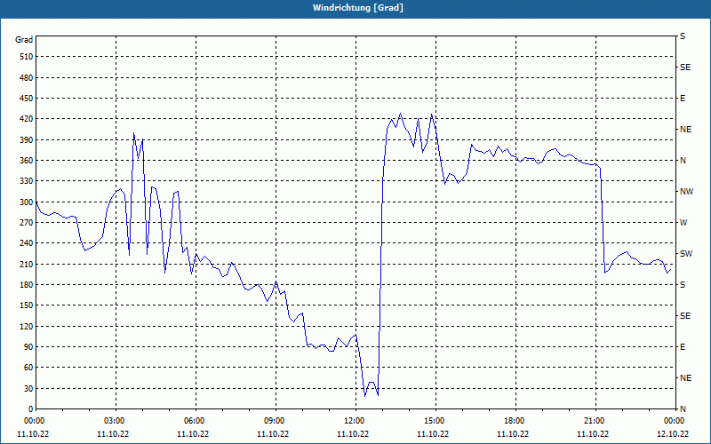Click the chart title "Windrichtung [Grad]"
Viewport: 711px width, 444px height.
click(x=358, y=8)
